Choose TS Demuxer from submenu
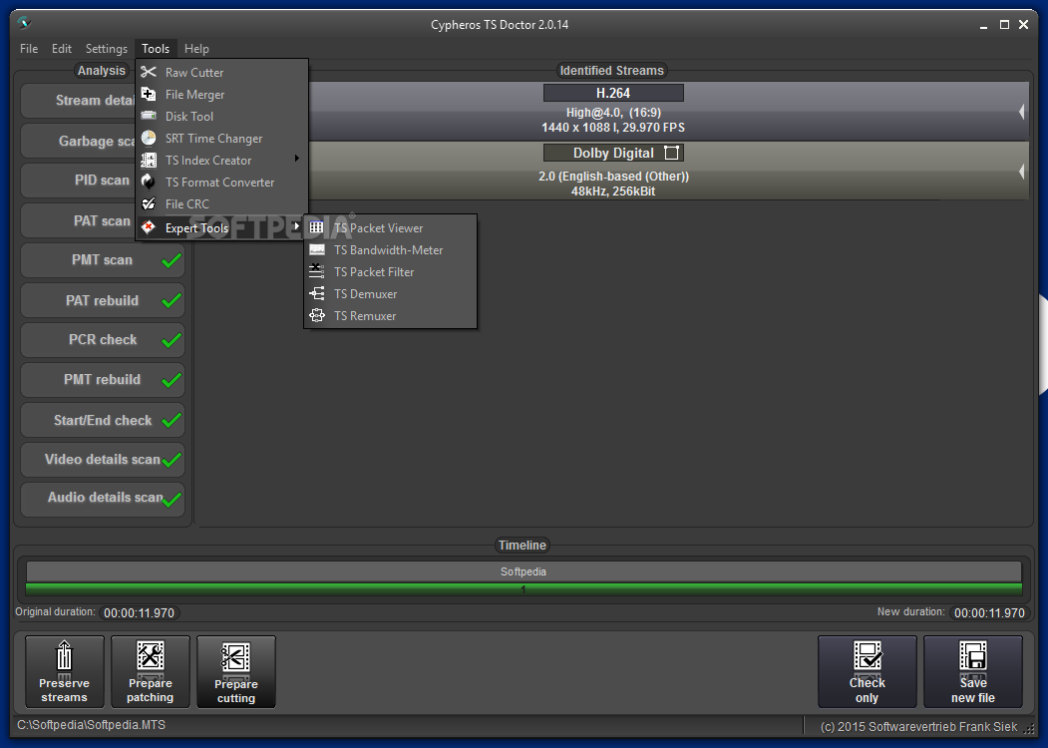Image resolution: width=1048 pixels, height=748 pixels. pyautogui.click(x=390, y=293)
